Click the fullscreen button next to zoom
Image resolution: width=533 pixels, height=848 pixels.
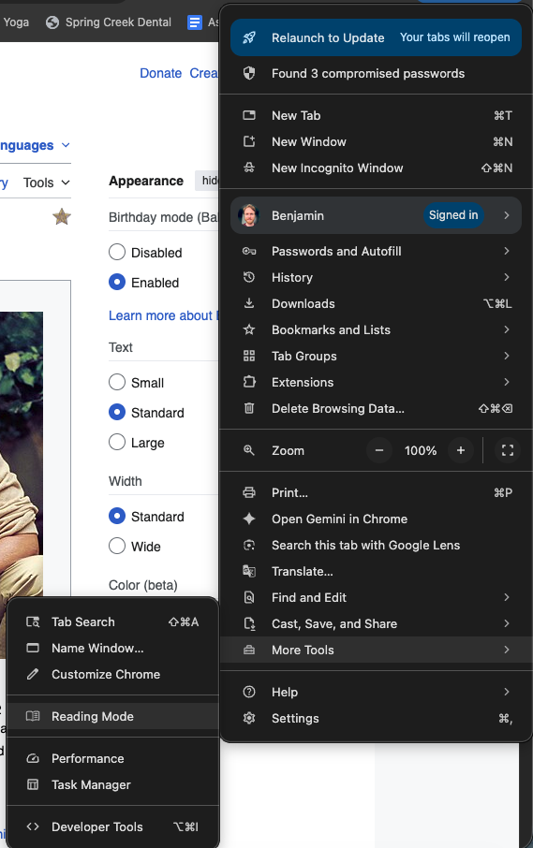[x=508, y=450]
